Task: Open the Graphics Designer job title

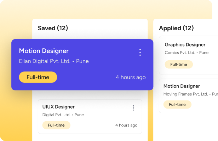Action: point(185,45)
